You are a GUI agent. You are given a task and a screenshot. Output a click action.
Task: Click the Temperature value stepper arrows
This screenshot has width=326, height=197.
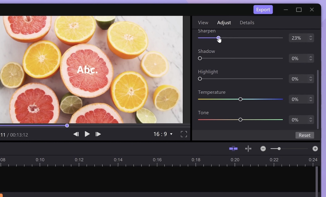[x=311, y=99]
